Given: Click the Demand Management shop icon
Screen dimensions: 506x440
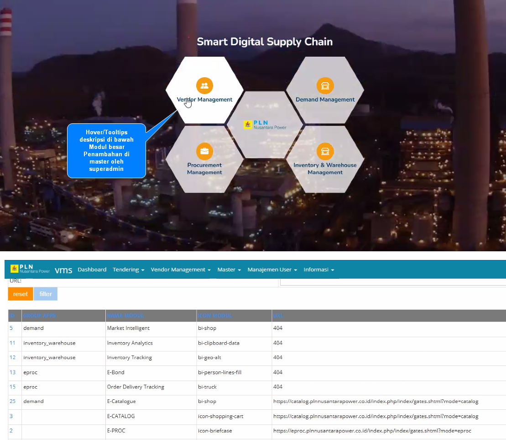Looking at the screenshot, I should click(325, 85).
